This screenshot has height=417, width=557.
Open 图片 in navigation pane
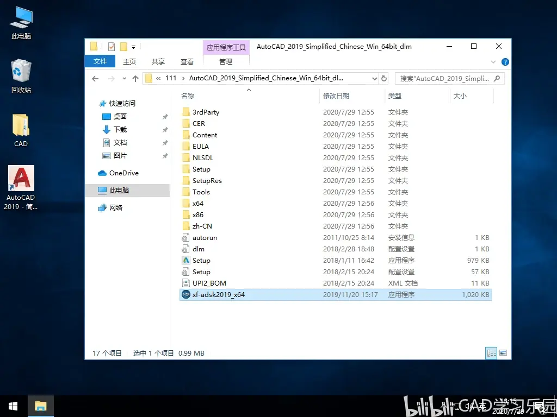[120, 156]
